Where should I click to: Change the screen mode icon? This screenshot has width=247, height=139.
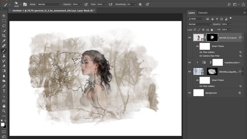(x=4, y=137)
